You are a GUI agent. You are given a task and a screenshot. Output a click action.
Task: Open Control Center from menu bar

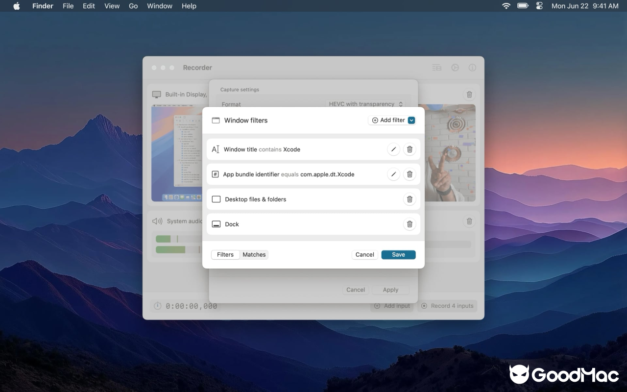[539, 6]
